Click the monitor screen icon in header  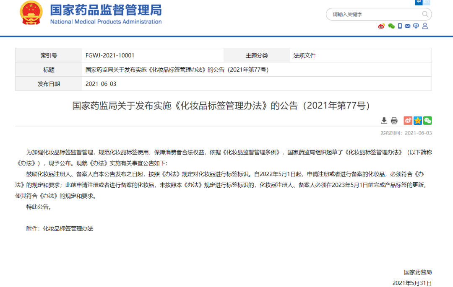tap(416, 26)
